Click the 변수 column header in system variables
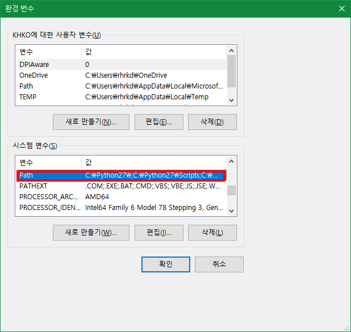 point(49,163)
